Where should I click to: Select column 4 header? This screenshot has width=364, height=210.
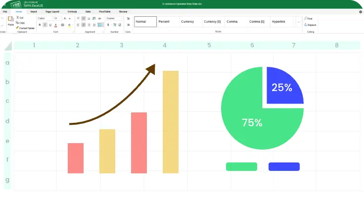165,46
